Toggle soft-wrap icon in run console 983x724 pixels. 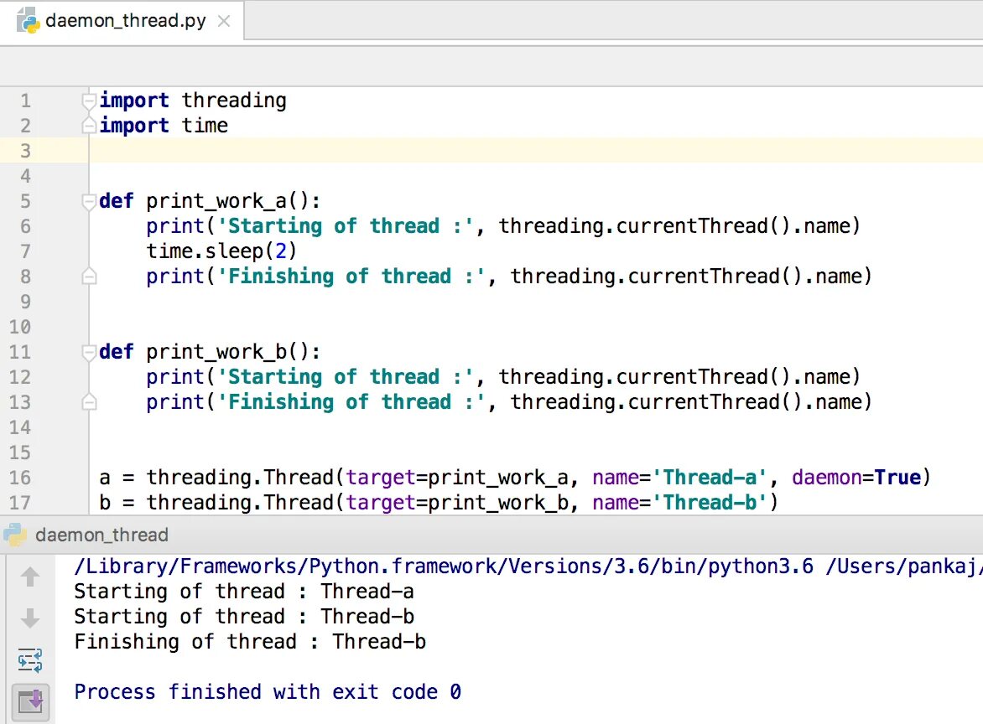click(x=30, y=660)
